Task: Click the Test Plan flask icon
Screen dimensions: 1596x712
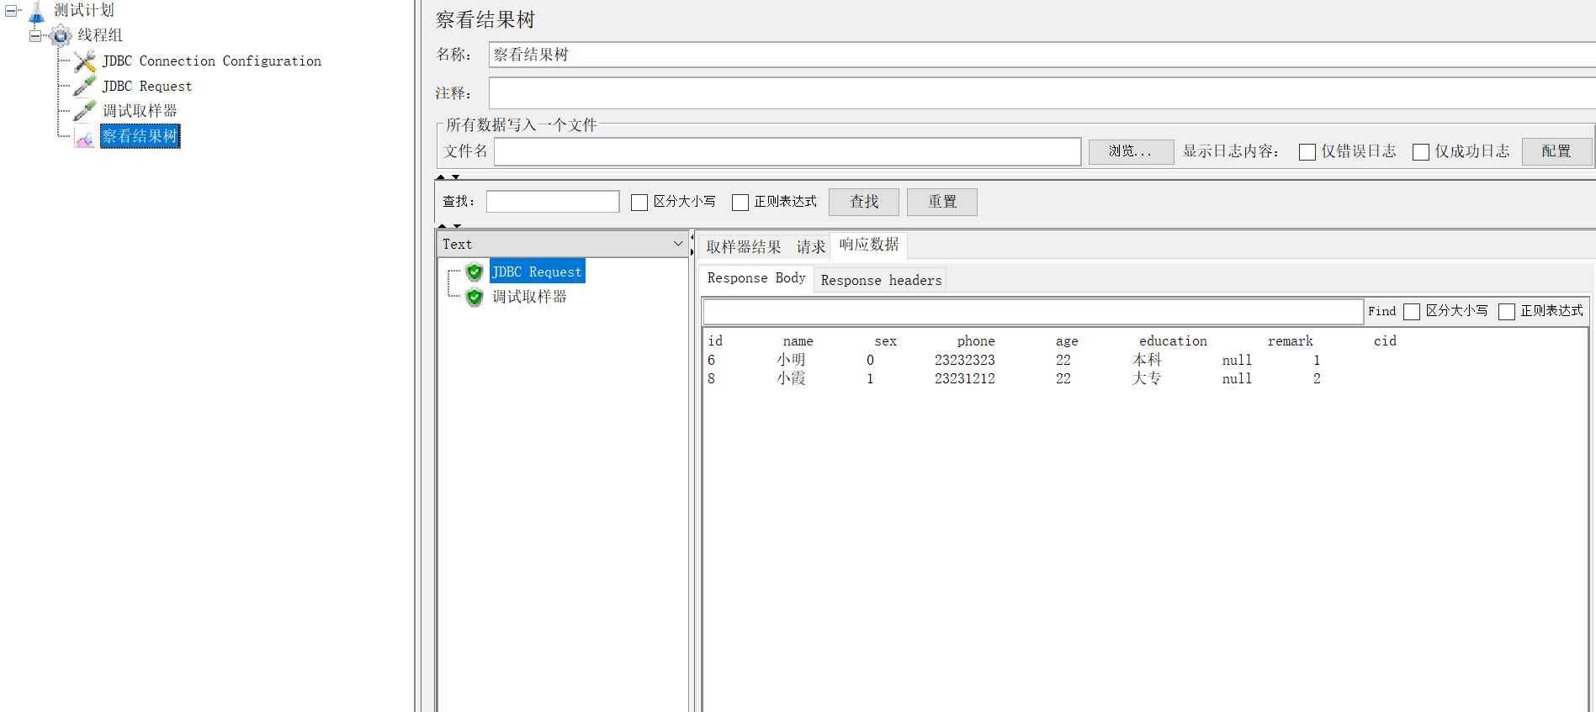Action: pyautogui.click(x=36, y=12)
